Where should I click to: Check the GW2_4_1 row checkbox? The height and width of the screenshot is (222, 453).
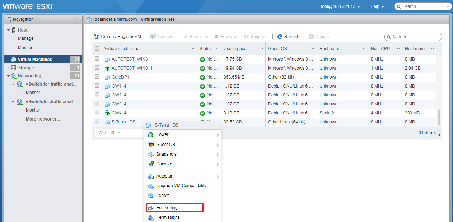coord(97,94)
